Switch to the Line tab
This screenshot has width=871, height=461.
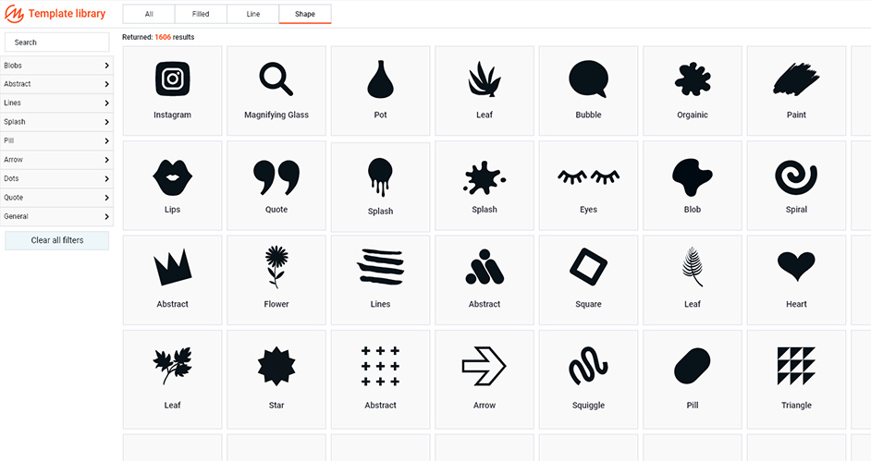pos(252,14)
